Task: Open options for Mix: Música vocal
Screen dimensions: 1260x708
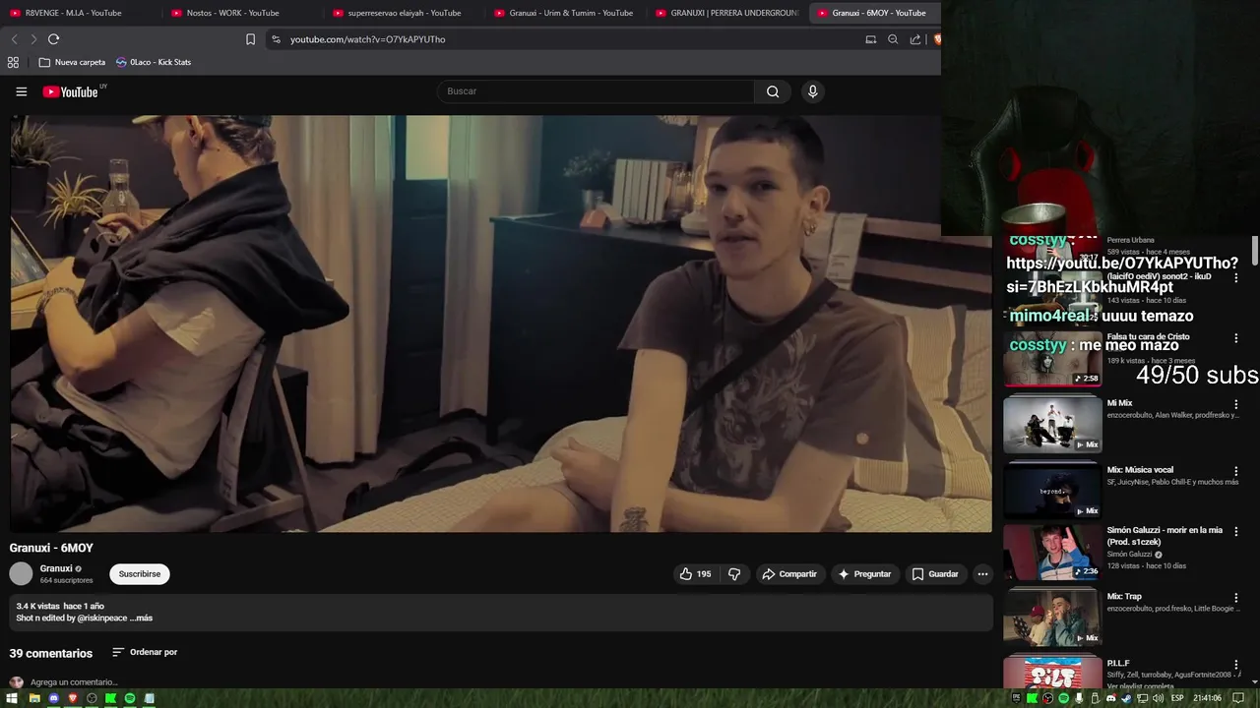Action: tap(1236, 471)
